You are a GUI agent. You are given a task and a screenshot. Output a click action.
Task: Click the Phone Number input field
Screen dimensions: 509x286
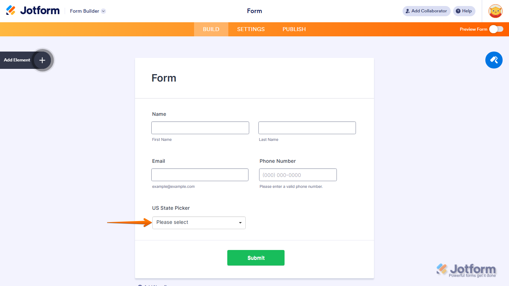click(x=298, y=174)
